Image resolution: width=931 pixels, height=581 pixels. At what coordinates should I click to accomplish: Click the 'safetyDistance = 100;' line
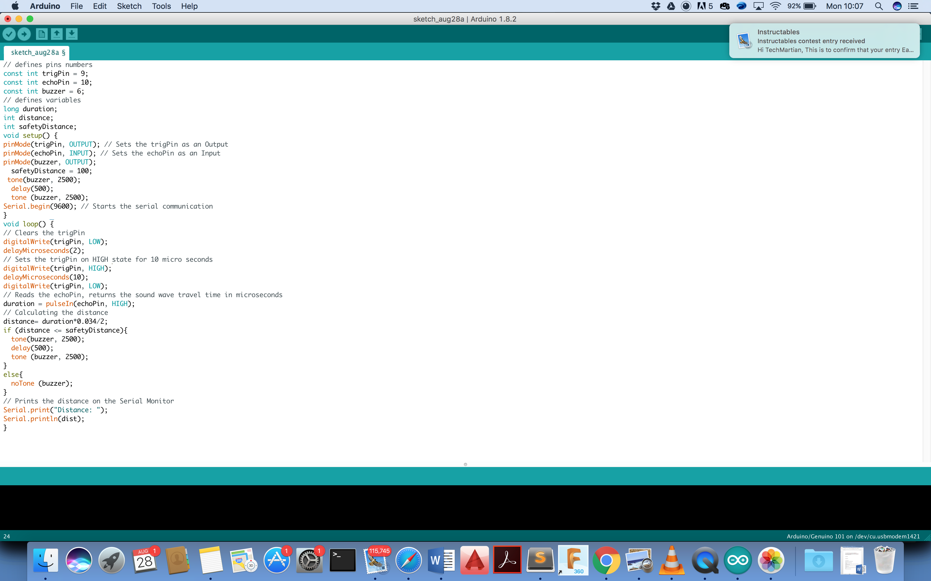click(x=52, y=171)
